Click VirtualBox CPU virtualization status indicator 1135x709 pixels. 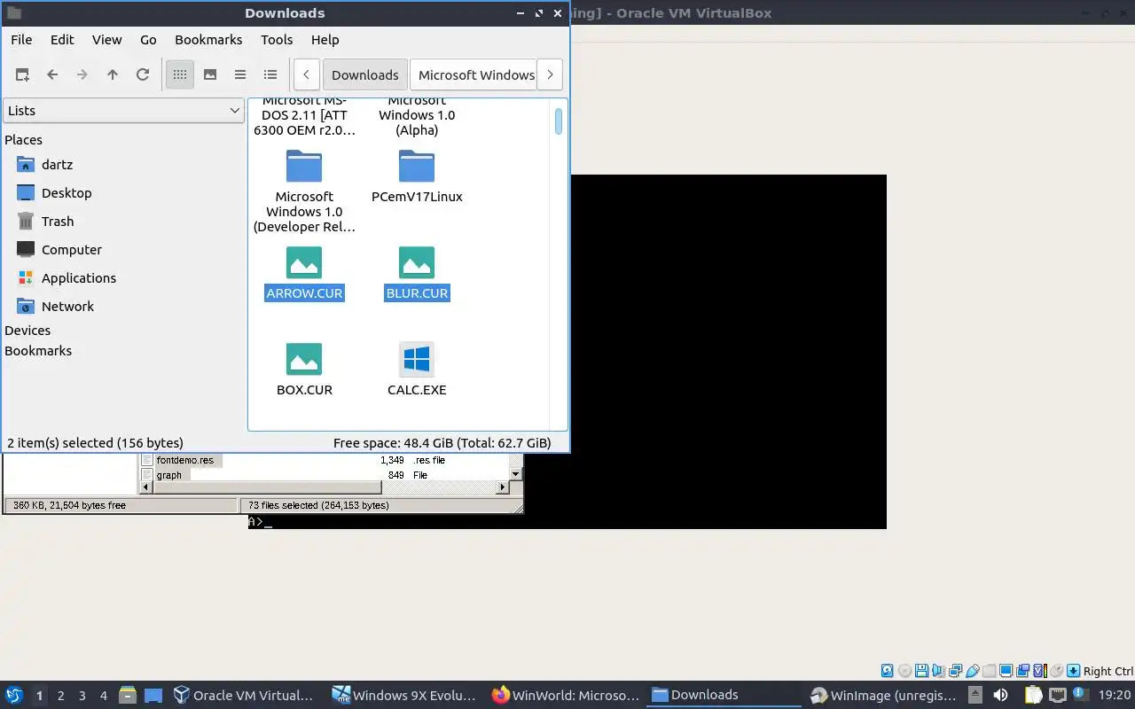[1040, 671]
